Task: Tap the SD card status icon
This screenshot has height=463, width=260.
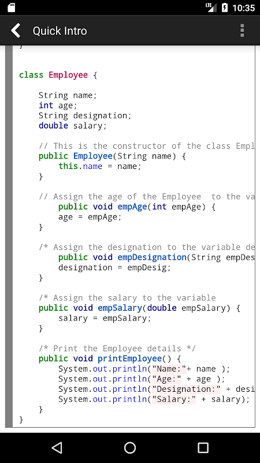Action: coord(11,8)
